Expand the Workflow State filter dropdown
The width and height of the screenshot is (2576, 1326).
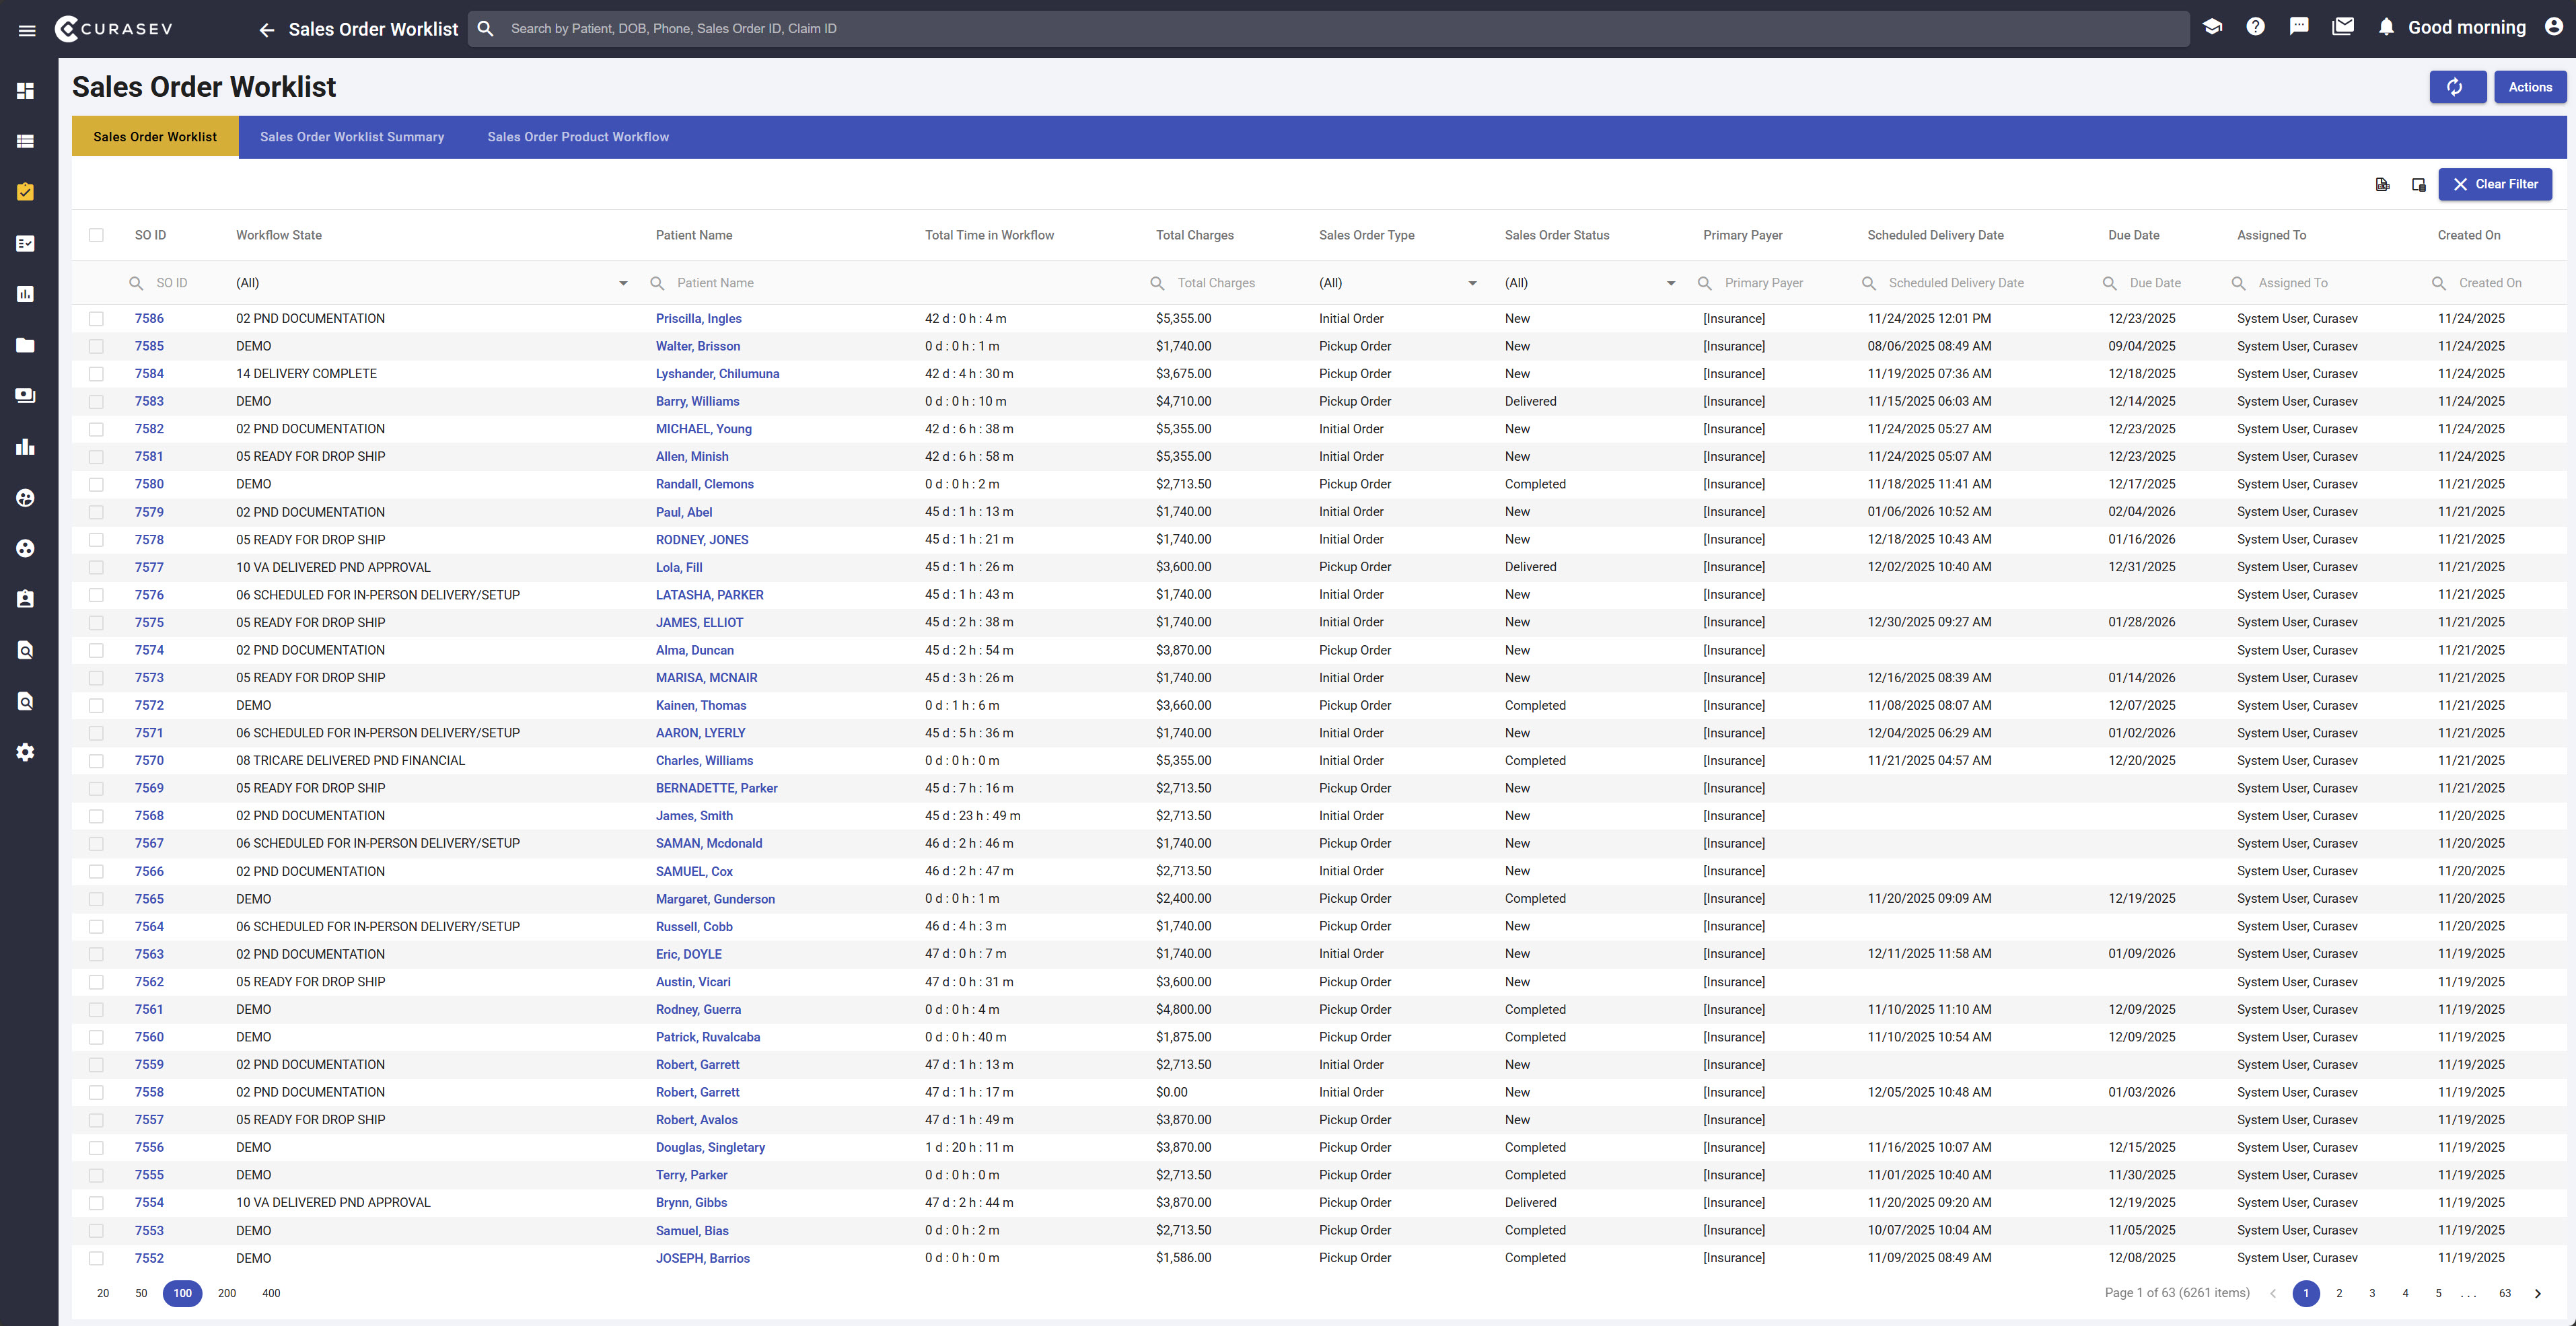click(623, 283)
